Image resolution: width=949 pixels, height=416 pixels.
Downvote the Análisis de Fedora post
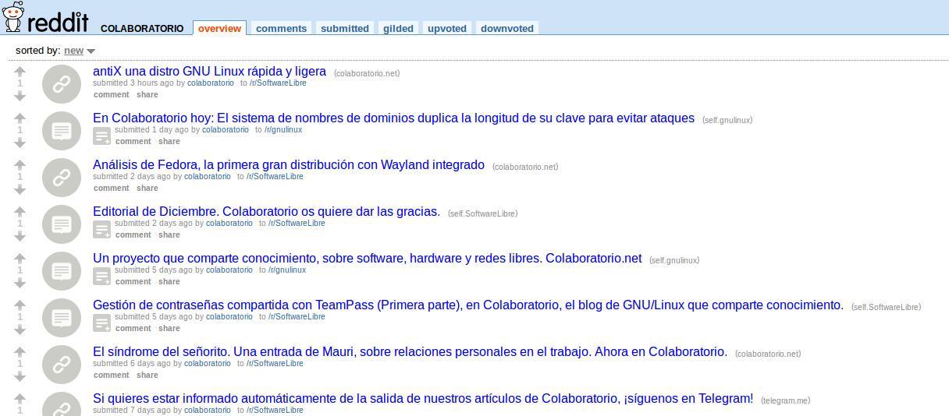(20, 189)
